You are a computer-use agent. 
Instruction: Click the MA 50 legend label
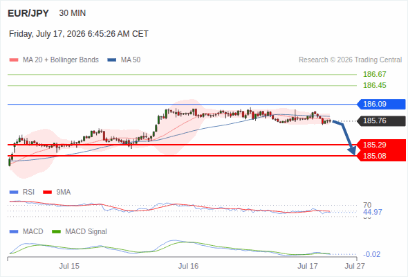click(131, 60)
